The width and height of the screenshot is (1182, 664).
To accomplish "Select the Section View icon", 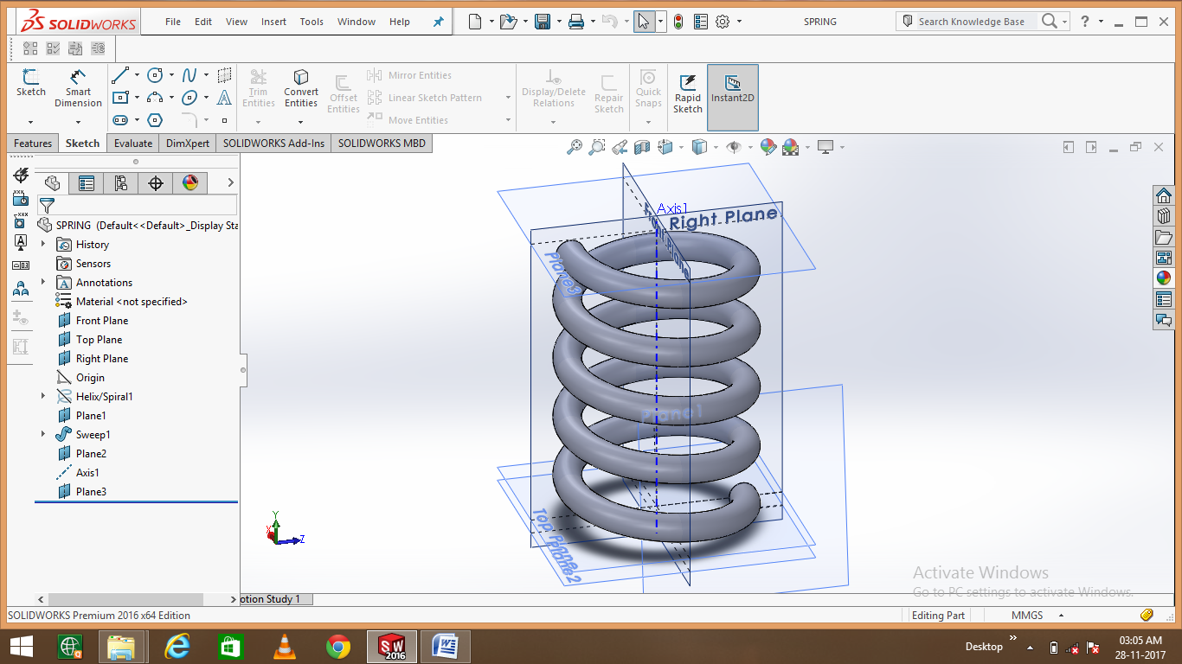I will [642, 148].
